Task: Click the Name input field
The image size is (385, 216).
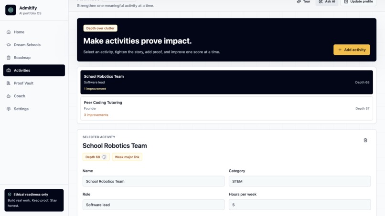Action: tap(153, 181)
